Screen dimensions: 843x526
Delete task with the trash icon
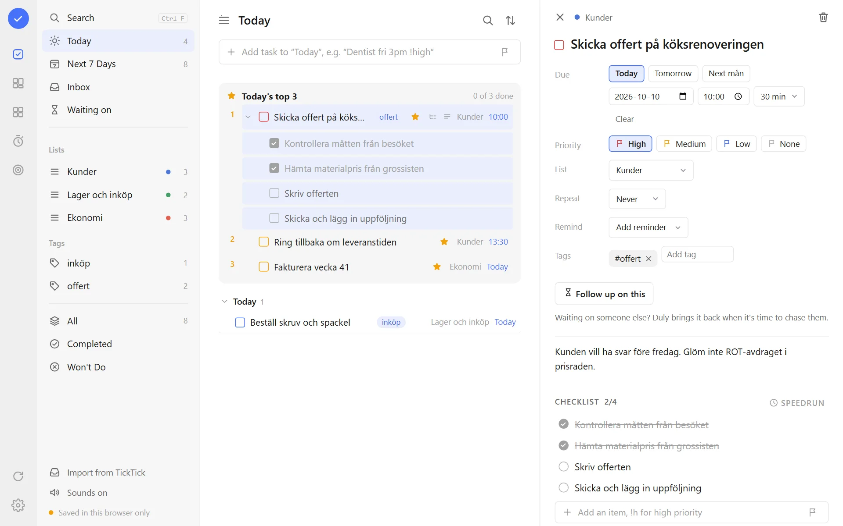coord(823,18)
